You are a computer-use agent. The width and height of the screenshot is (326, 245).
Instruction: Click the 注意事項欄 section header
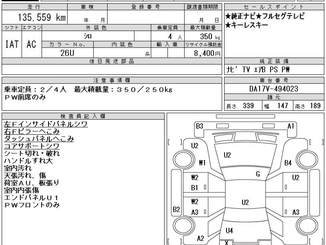point(112,80)
